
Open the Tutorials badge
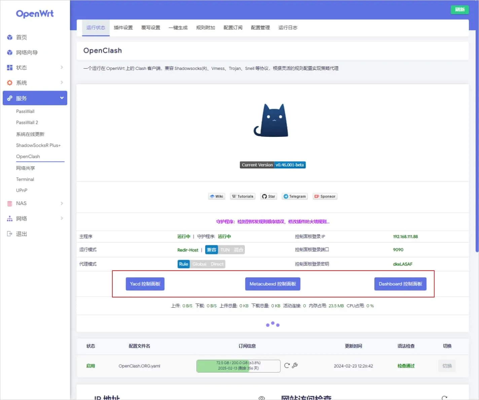243,196
